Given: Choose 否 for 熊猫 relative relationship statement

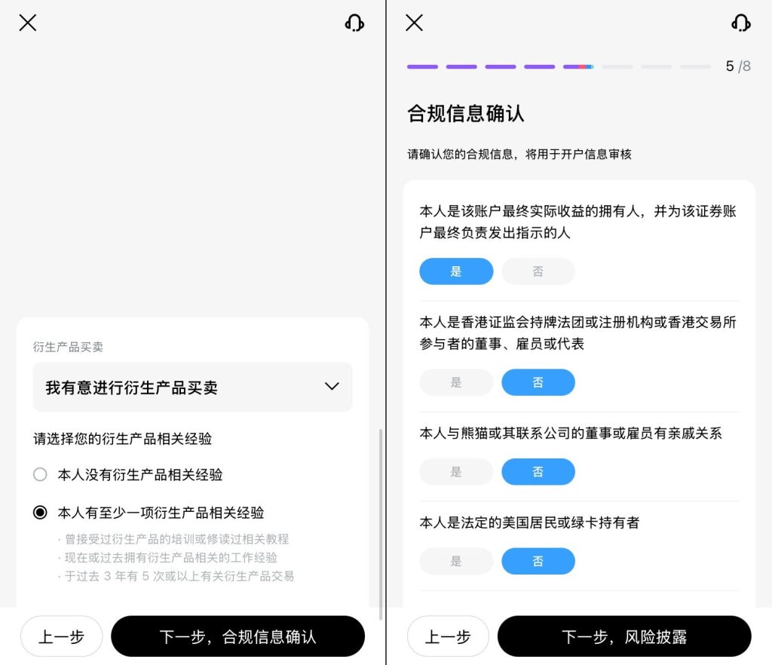Looking at the screenshot, I should [x=538, y=472].
